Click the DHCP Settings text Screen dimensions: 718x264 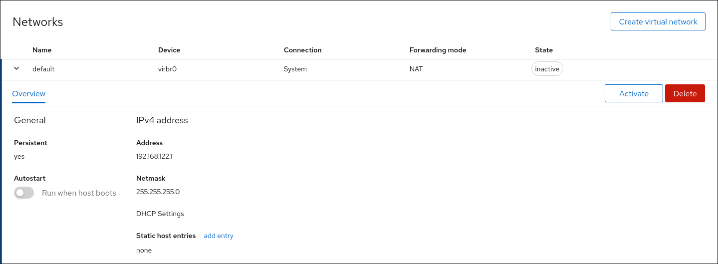click(160, 214)
